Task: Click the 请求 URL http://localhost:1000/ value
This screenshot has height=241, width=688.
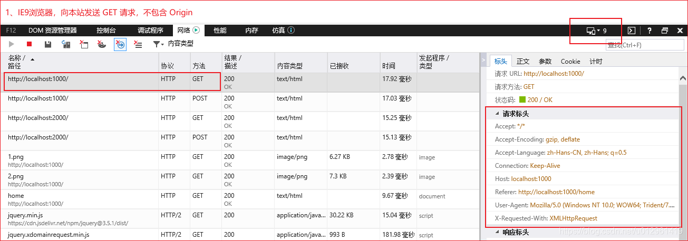Action: pyautogui.click(x=554, y=74)
